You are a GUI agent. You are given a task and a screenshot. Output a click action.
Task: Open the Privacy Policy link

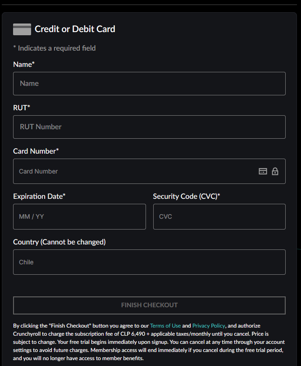tap(209, 326)
